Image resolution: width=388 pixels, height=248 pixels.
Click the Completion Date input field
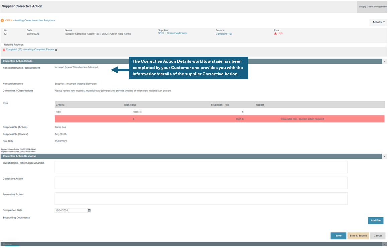[x=71, y=211]
